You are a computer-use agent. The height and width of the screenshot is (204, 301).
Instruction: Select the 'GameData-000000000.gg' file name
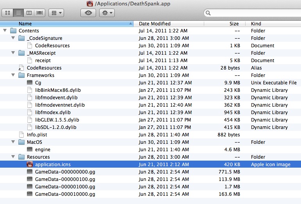click(65, 172)
